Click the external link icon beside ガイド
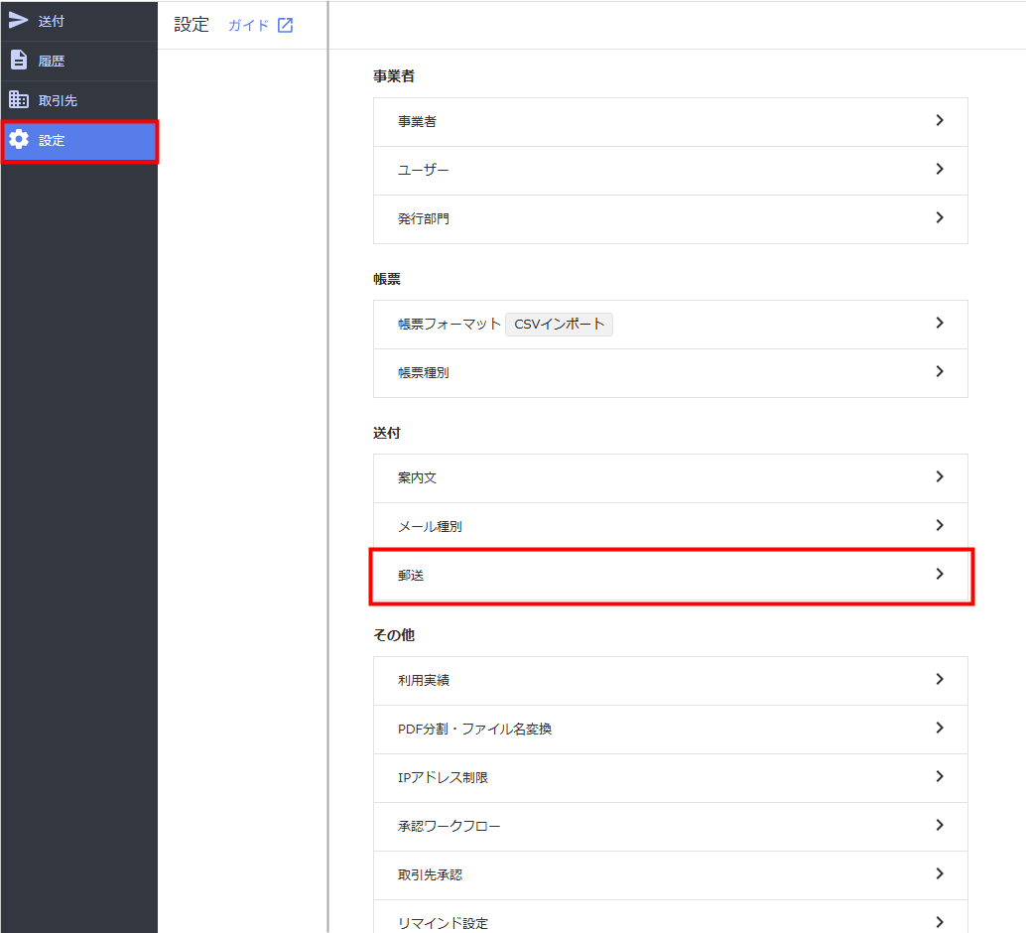Viewport: 1026px width, 933px height. pyautogui.click(x=286, y=25)
